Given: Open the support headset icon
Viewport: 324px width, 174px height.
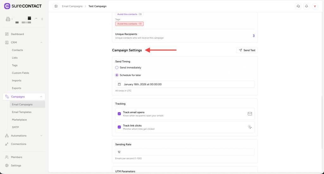Looking at the screenshot, I should coord(298,6).
